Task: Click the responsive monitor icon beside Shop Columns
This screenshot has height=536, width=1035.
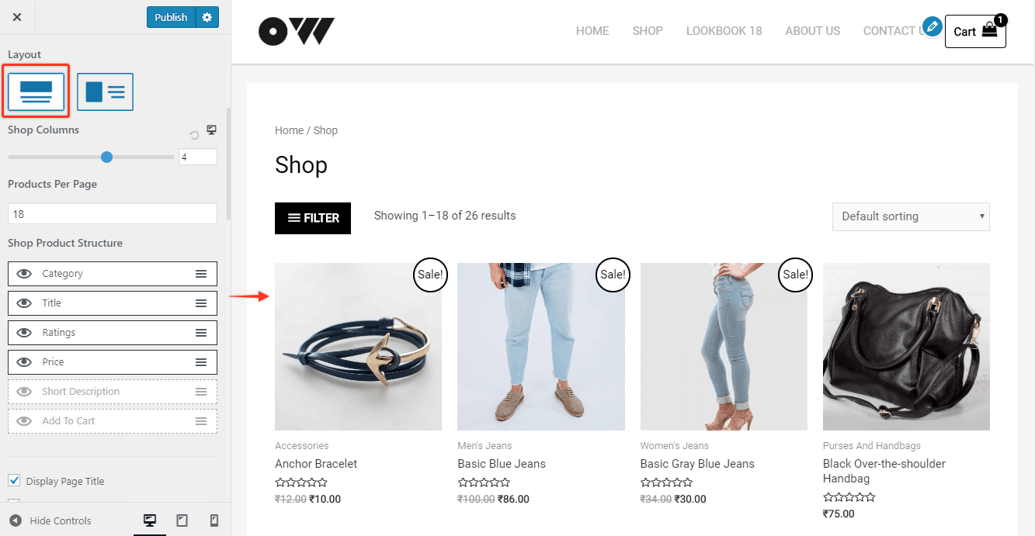Action: pos(211,130)
